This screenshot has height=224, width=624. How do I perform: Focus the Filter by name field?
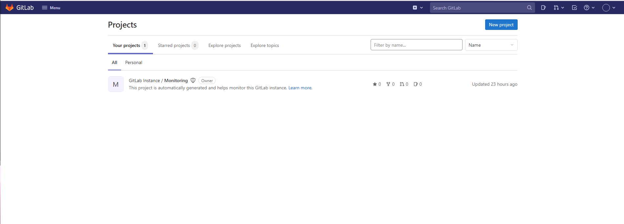417,45
